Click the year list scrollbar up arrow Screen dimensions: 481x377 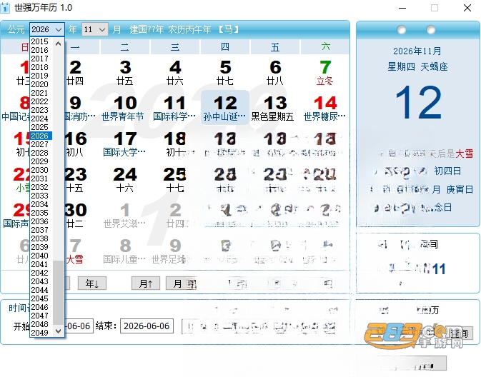pos(59,44)
